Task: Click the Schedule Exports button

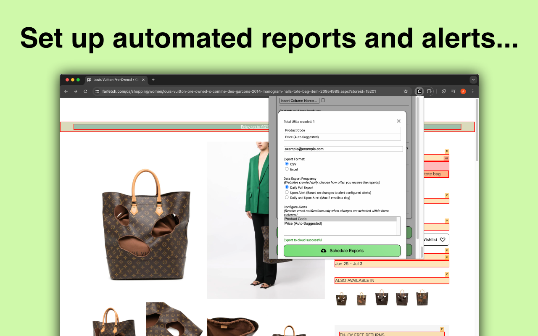Action: pyautogui.click(x=342, y=251)
